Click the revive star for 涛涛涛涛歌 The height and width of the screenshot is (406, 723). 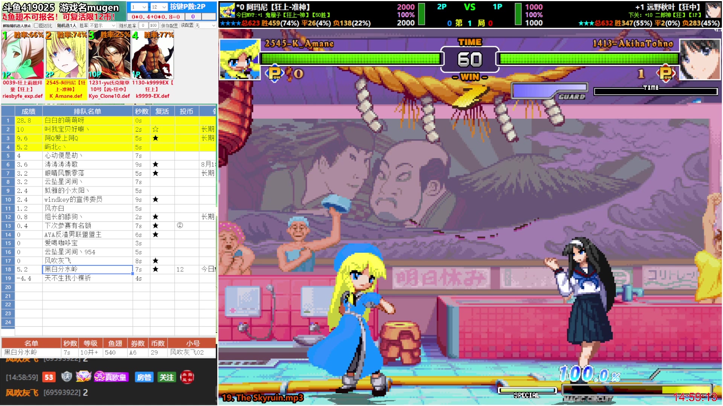click(x=156, y=164)
